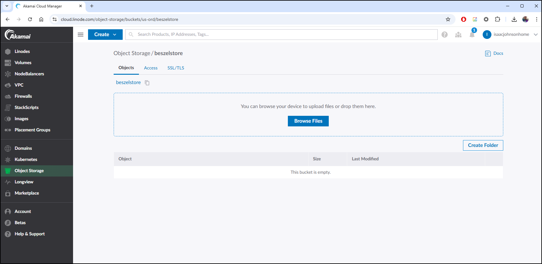Open beszelstore bucket link
The height and width of the screenshot is (264, 542).
(x=128, y=82)
